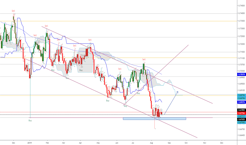Click the May date axis label
Viewport: 246px width, 145px height.
click(x=98, y=143)
